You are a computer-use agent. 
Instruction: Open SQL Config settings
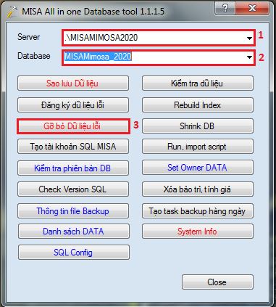(74, 253)
